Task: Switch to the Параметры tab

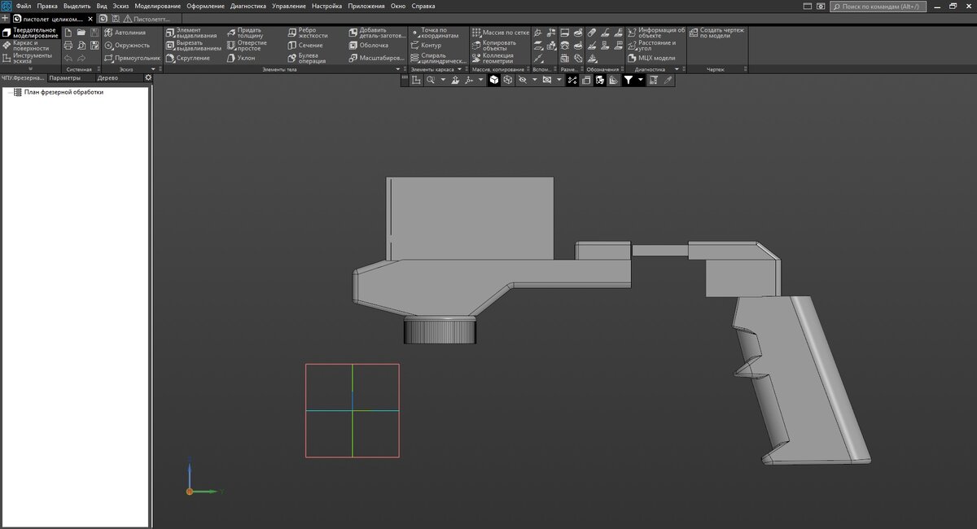Action: pyautogui.click(x=64, y=78)
